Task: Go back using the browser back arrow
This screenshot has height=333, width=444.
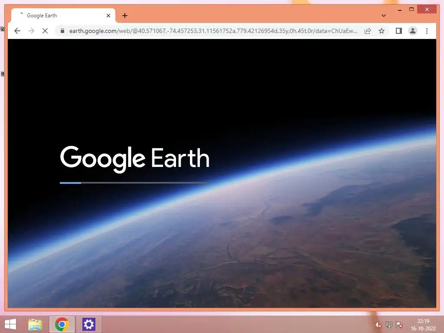Action: pos(17,31)
